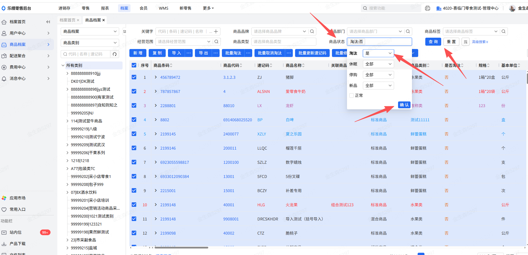Uncheck row 3 checkbox for 龙虾
528x255 pixels.
(134, 105)
